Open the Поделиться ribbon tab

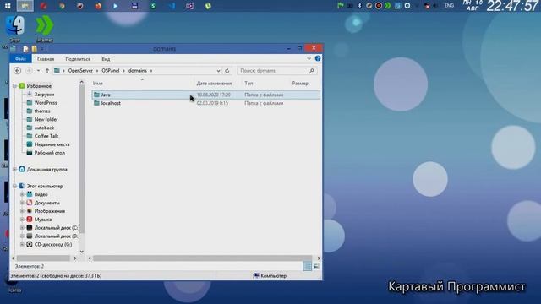tap(78, 59)
